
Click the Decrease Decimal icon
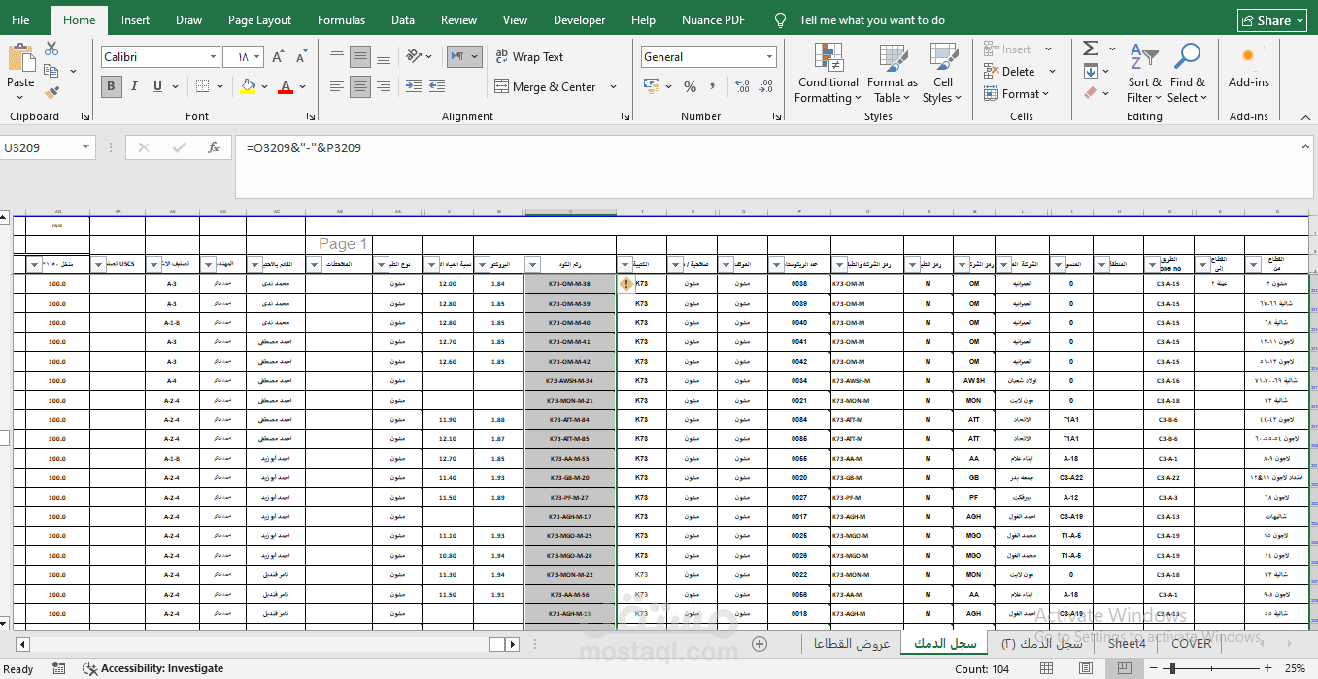click(766, 87)
